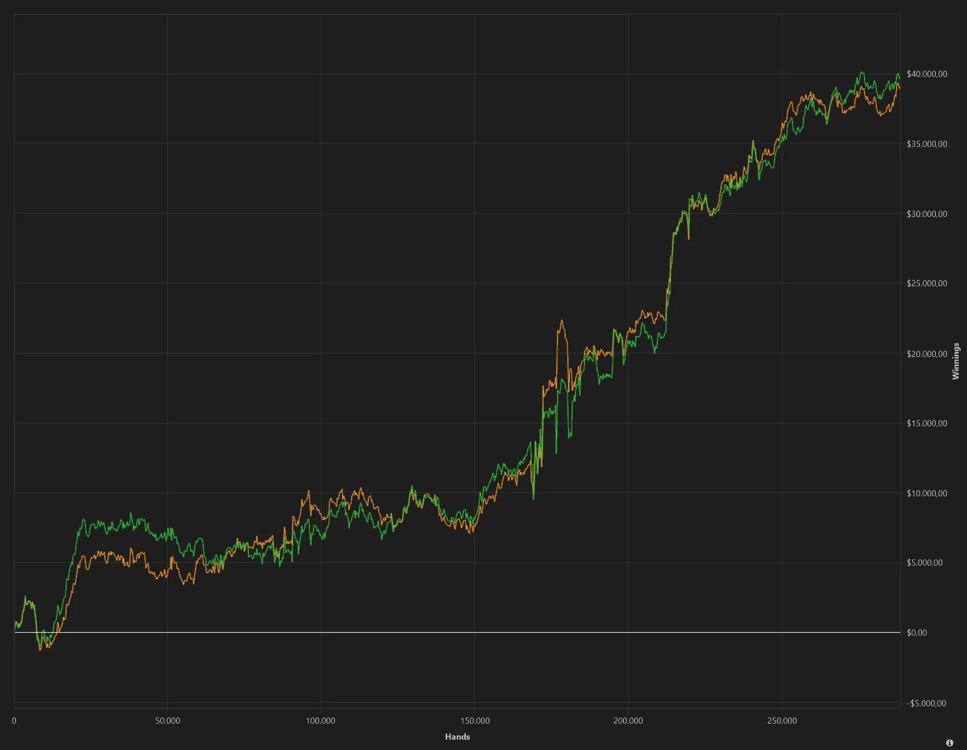Viewport: 967px width, 750px height.
Task: Select the $5.000,00 y-axis tick label
Action: (x=925, y=563)
